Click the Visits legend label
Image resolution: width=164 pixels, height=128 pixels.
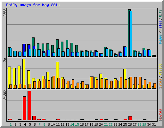tap(160, 69)
